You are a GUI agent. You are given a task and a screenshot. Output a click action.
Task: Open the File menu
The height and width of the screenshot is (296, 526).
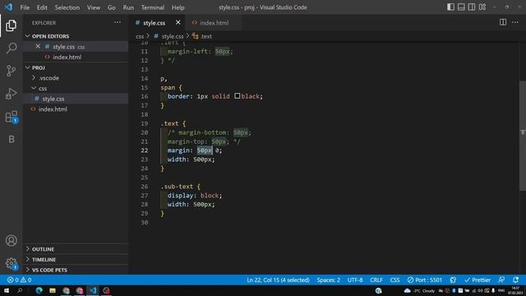coord(25,7)
